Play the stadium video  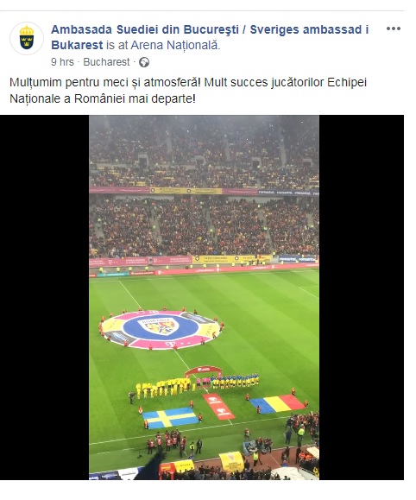(204, 297)
